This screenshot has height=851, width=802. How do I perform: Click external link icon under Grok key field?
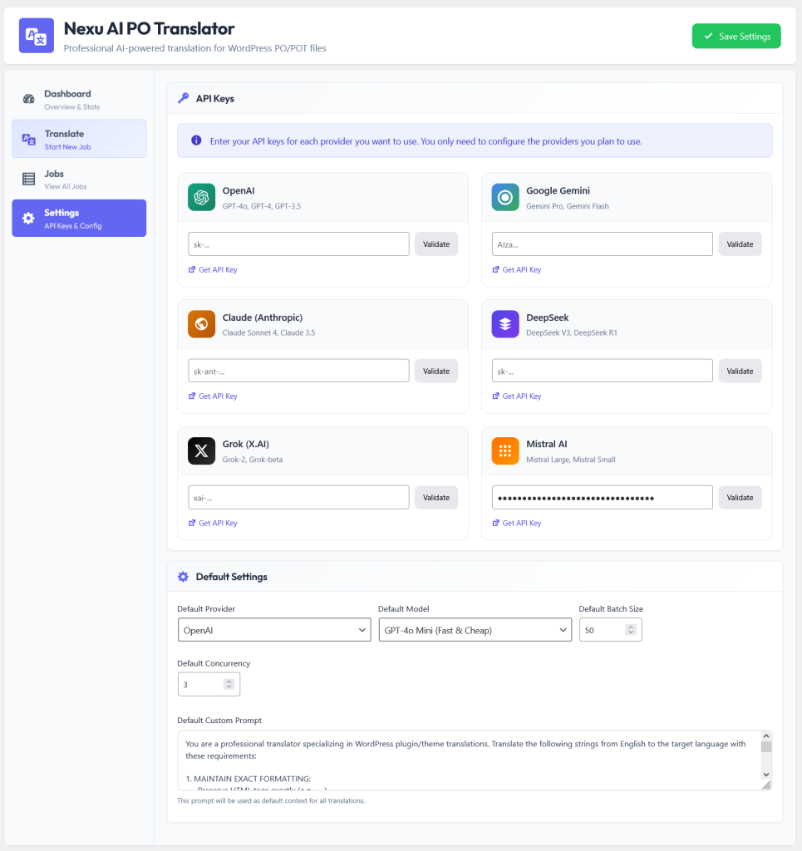191,523
